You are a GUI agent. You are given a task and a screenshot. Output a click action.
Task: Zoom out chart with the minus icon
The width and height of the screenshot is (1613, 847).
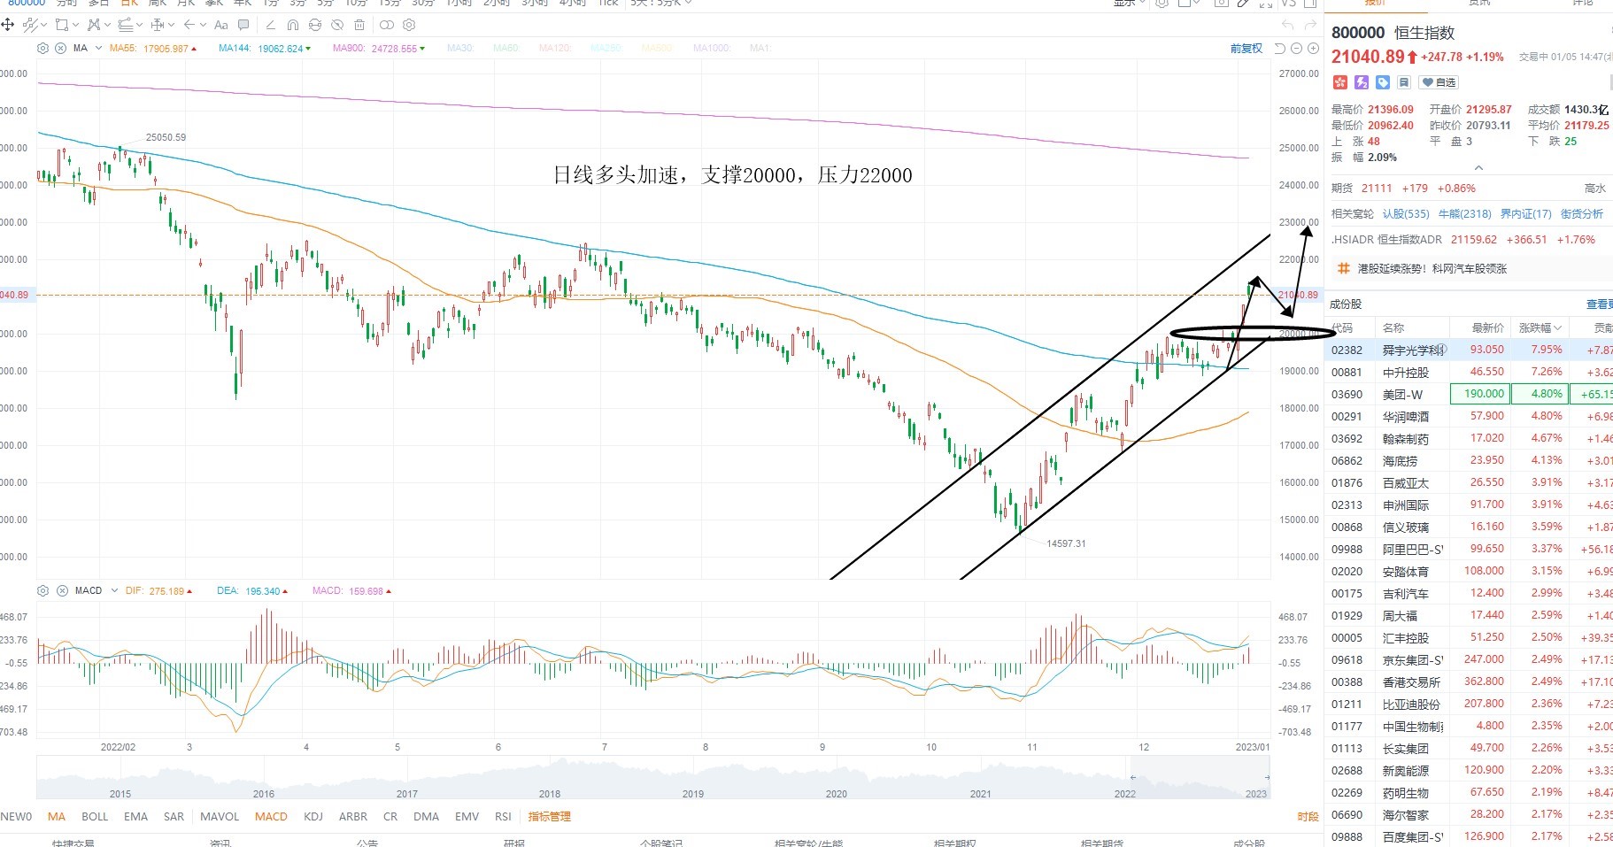(x=1297, y=49)
